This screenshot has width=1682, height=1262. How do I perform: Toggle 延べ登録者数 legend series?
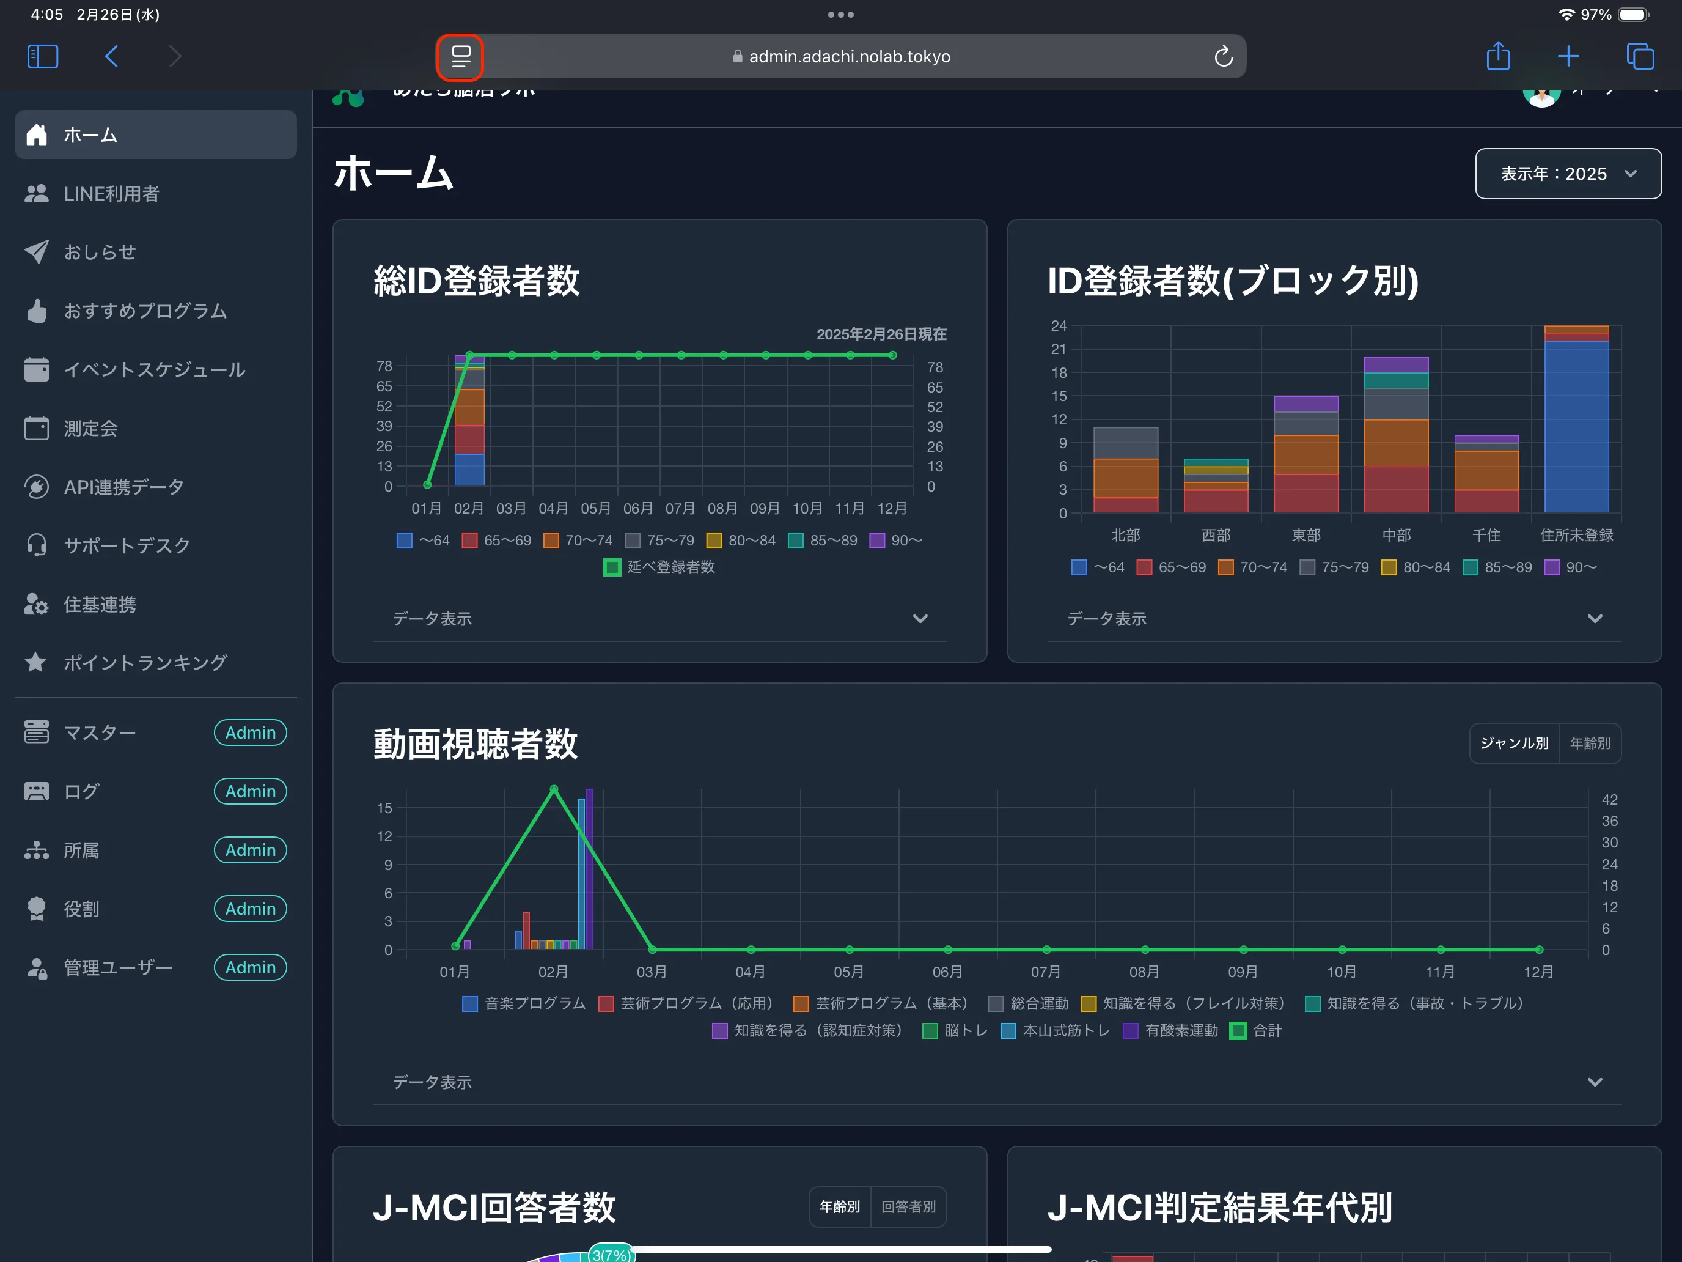[659, 567]
